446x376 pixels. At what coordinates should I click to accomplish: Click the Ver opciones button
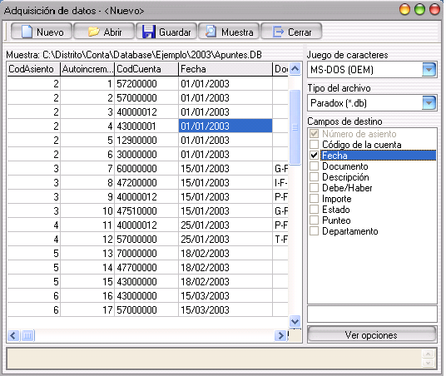click(x=371, y=334)
